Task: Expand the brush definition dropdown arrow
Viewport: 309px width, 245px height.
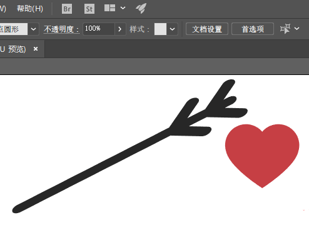Action: pos(33,29)
